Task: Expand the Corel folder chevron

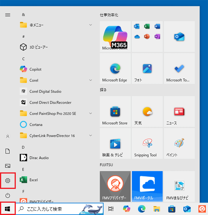Action: 91,80
